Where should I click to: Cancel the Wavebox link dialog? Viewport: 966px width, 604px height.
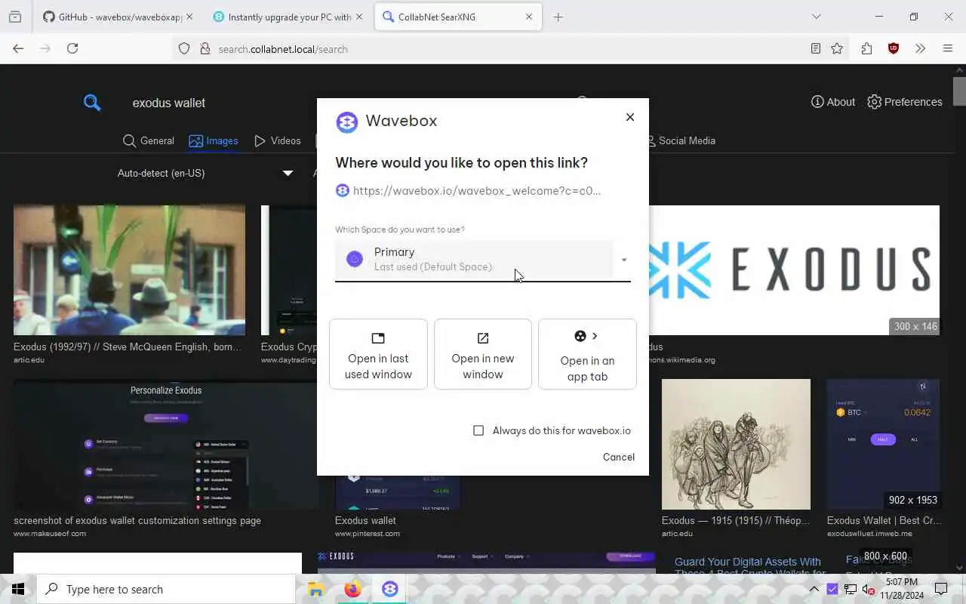[x=619, y=457]
